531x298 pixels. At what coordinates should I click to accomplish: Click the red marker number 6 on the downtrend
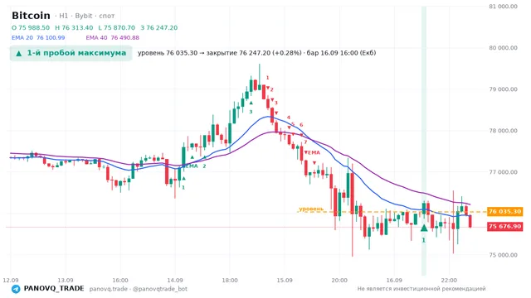coord(301,125)
